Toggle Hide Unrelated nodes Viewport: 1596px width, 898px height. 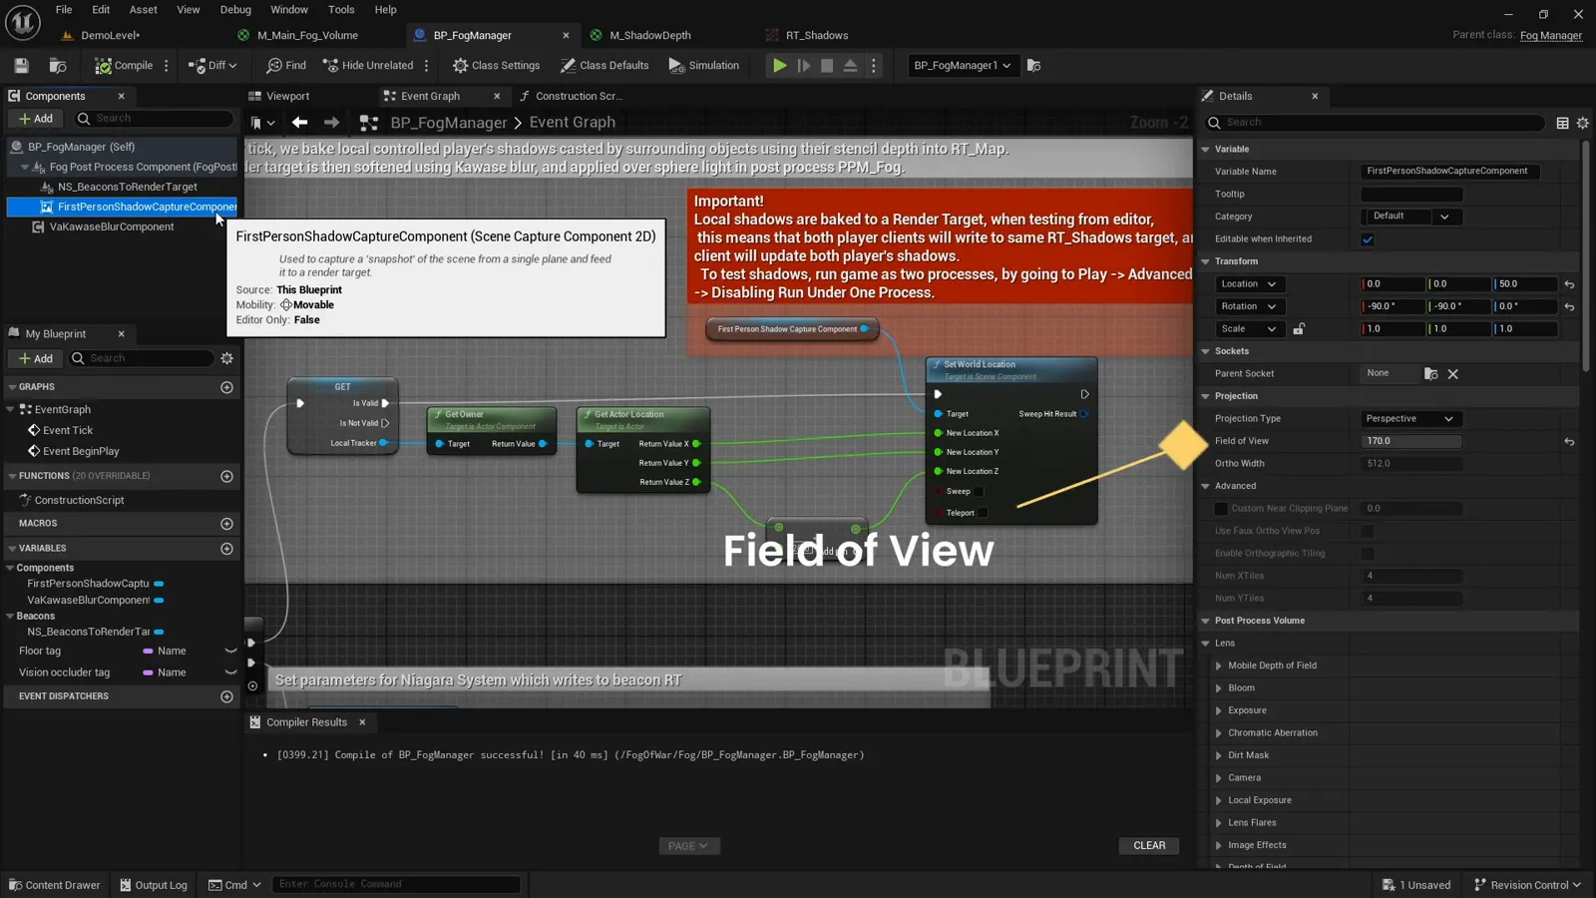coord(368,66)
